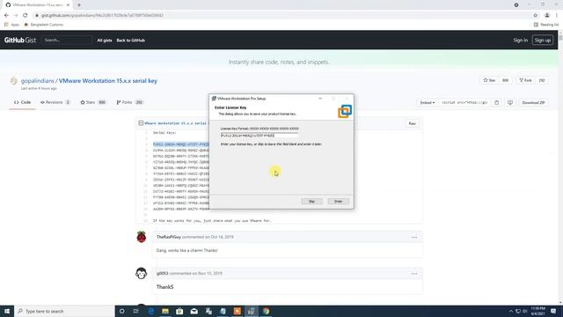Switch to the Forks tab

[129, 102]
